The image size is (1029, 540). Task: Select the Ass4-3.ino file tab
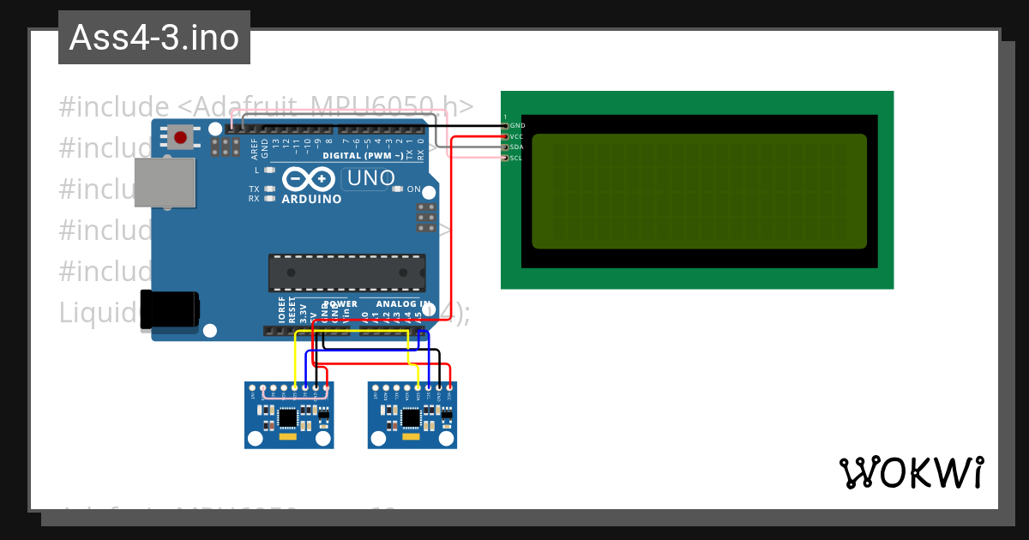pyautogui.click(x=154, y=37)
